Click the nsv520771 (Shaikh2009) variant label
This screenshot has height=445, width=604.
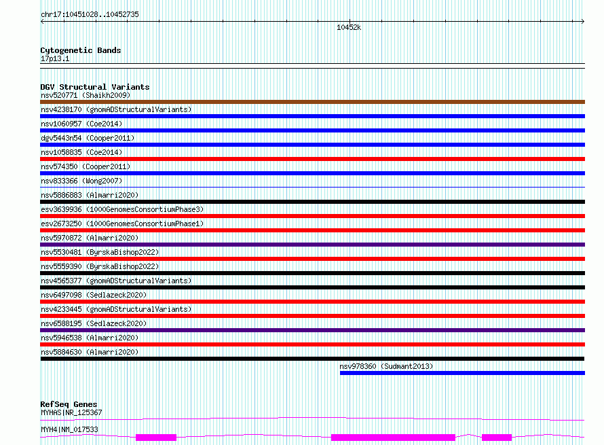point(86,95)
